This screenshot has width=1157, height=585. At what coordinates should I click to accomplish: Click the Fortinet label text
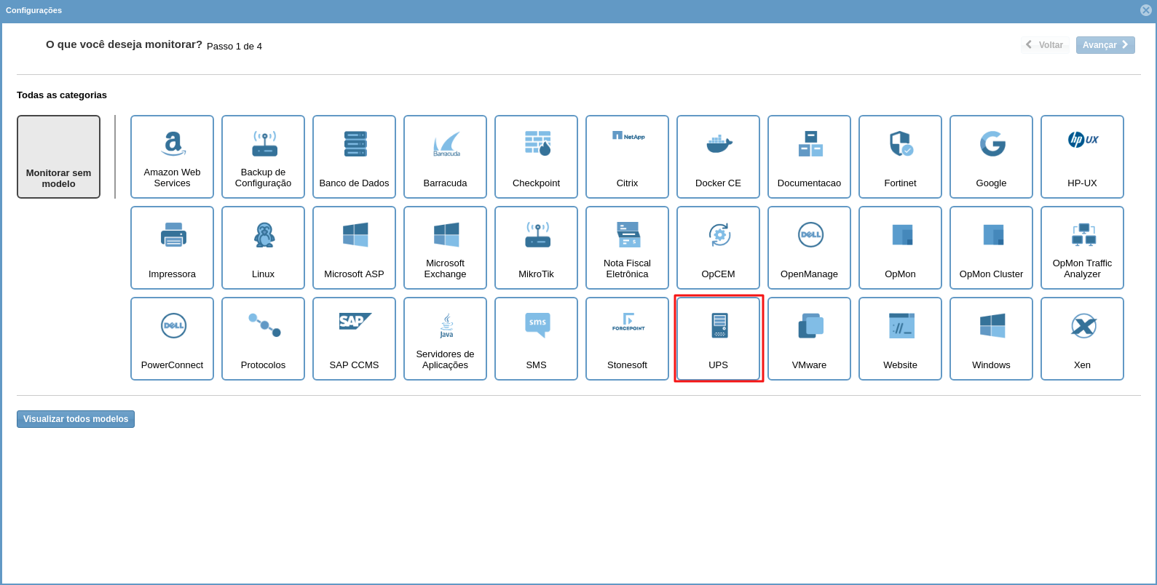click(x=900, y=183)
